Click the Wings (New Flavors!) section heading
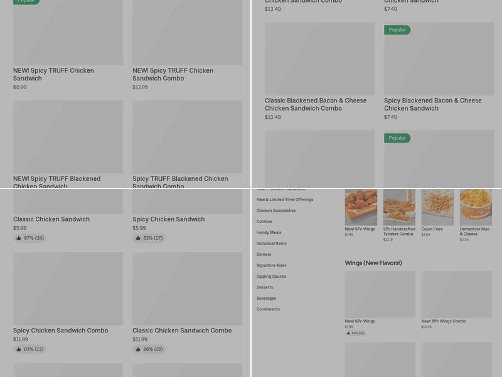Viewport: 502px width, 377px height. [x=373, y=263]
